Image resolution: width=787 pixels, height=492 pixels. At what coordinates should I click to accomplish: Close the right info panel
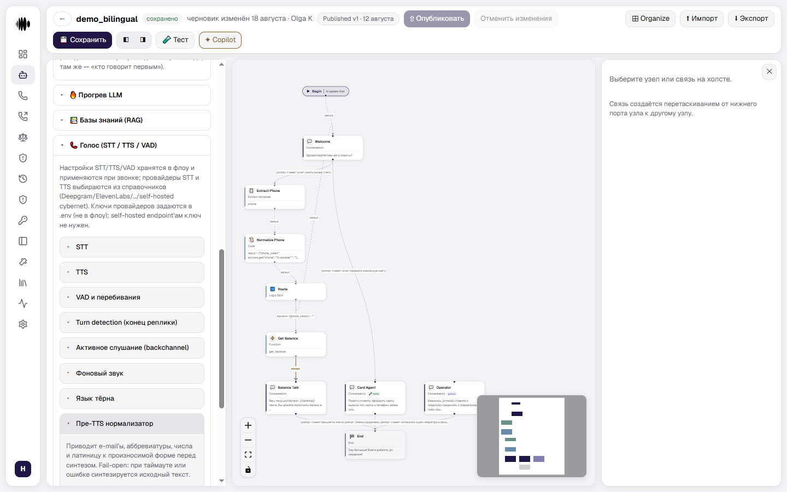[x=769, y=72]
